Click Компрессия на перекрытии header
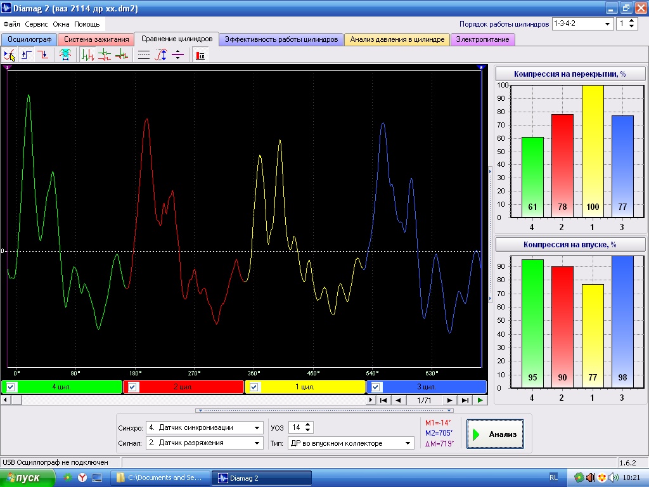 point(570,74)
